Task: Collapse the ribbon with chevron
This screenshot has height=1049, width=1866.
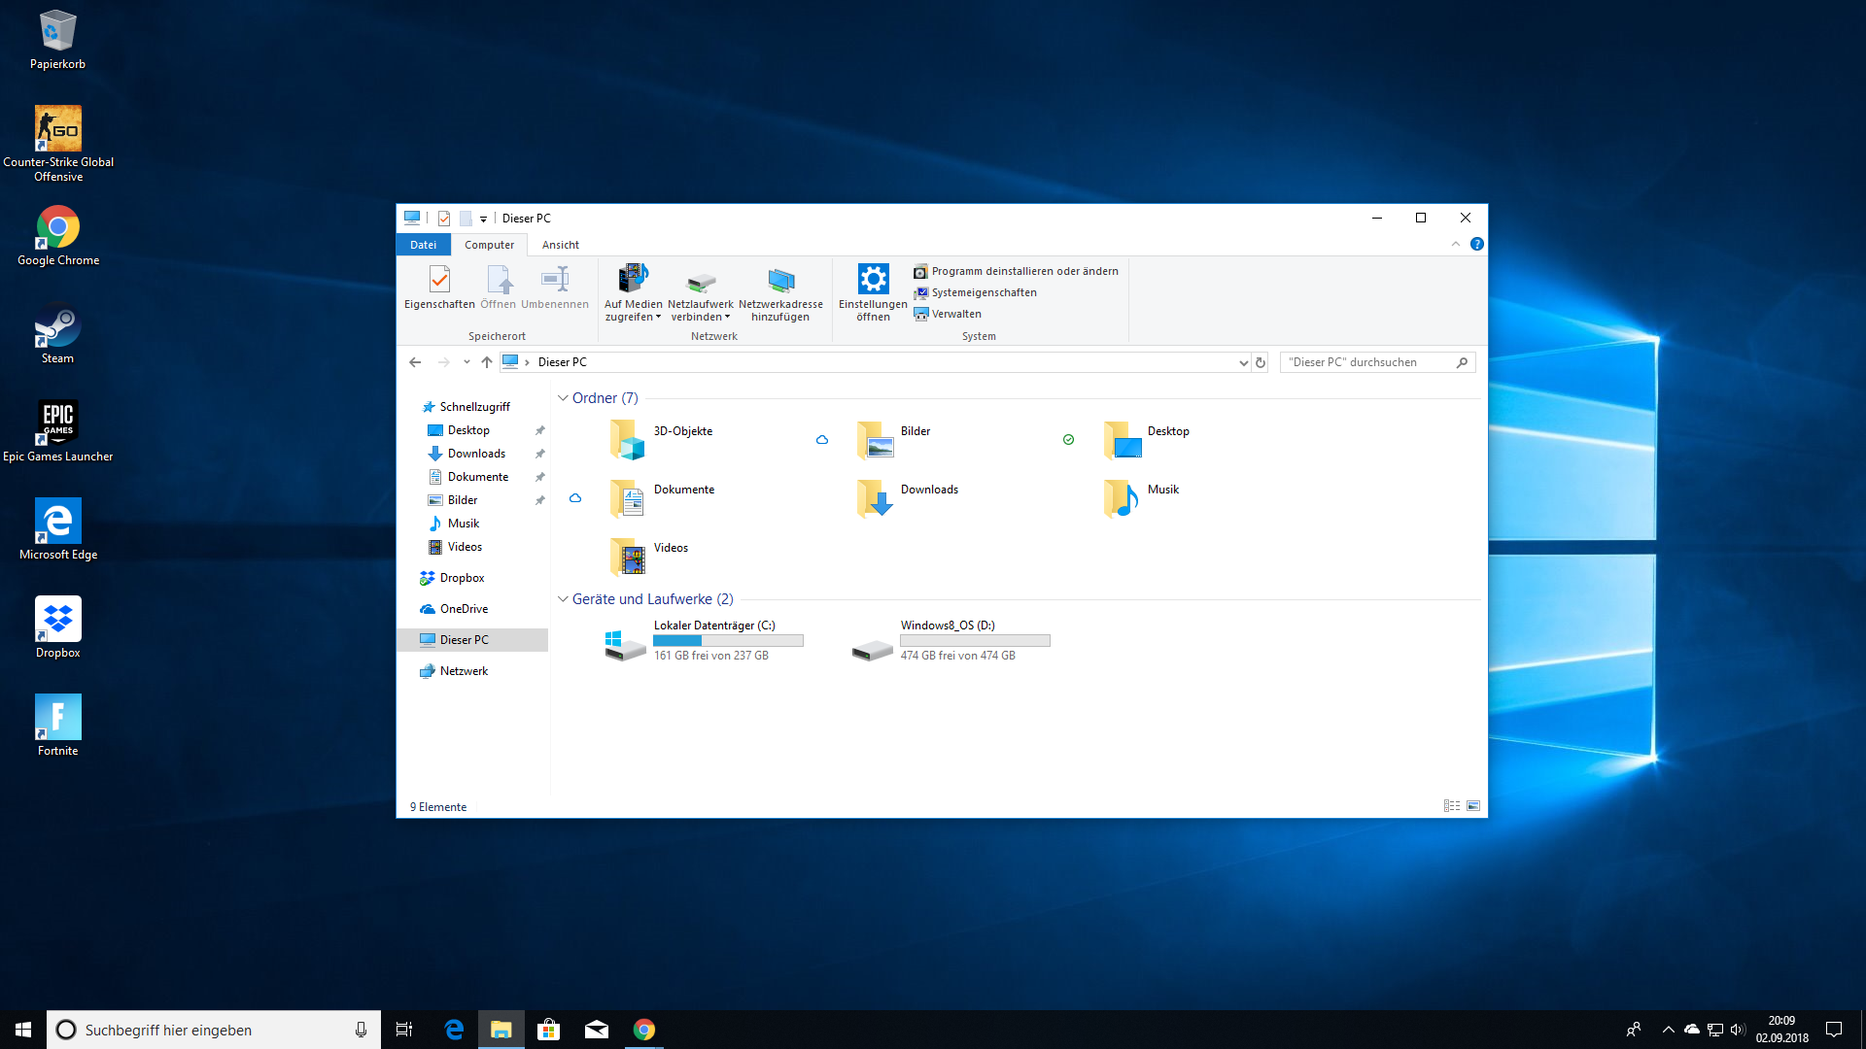Action: click(x=1456, y=245)
